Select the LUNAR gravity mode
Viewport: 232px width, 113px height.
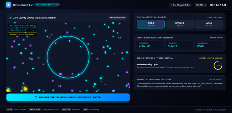coord(209,24)
